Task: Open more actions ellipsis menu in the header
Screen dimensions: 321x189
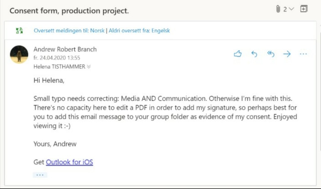Action: point(303,54)
